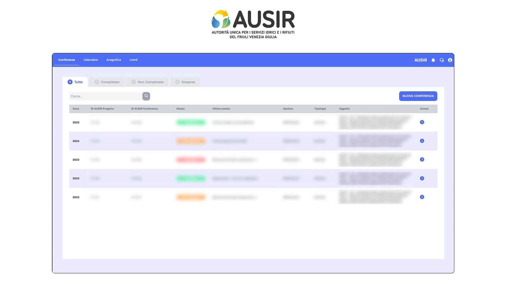The image size is (506, 284).
Task: Click the ID AUSIR Conferenza column header
Action: coord(144,109)
